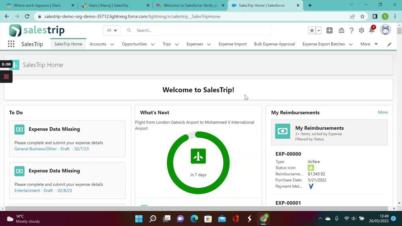
Task: Open the Favorites list dropdown arrow
Action: [x=318, y=30]
